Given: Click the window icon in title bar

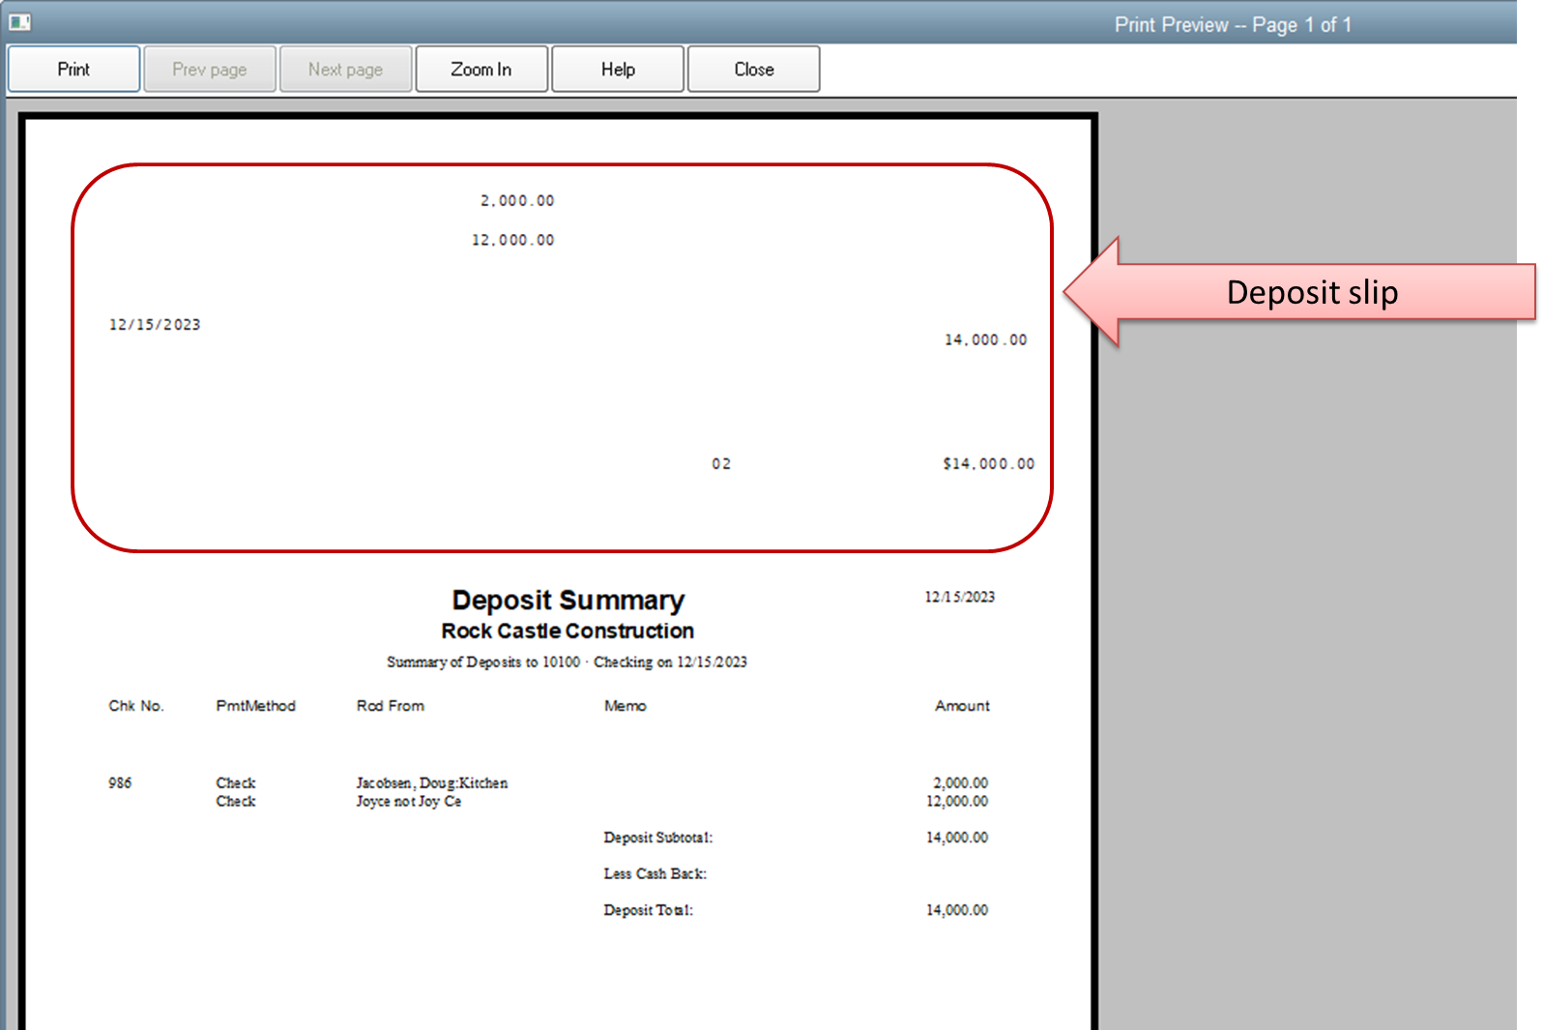Looking at the screenshot, I should [19, 21].
